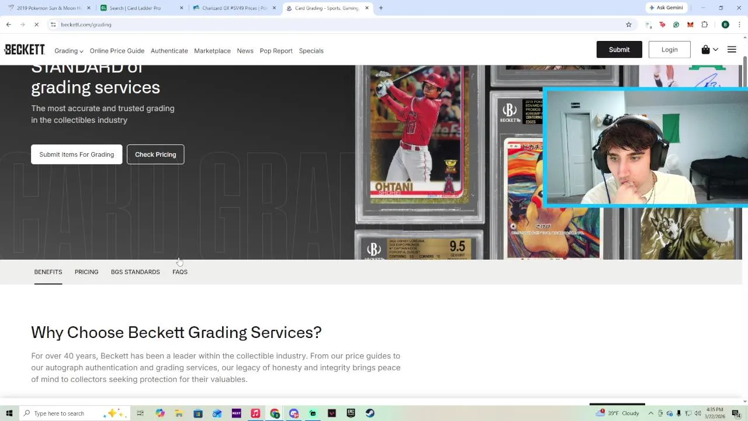The height and width of the screenshot is (421, 748).
Task: Switch to the Card Ladder Pro search tab
Action: pos(142,8)
